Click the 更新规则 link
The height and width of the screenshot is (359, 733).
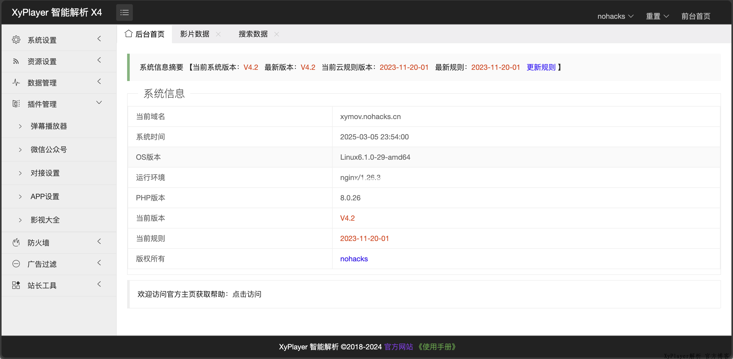(x=541, y=67)
